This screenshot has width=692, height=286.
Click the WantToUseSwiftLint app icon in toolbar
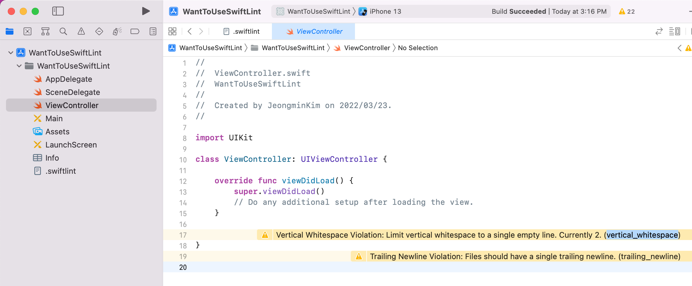(174, 11)
